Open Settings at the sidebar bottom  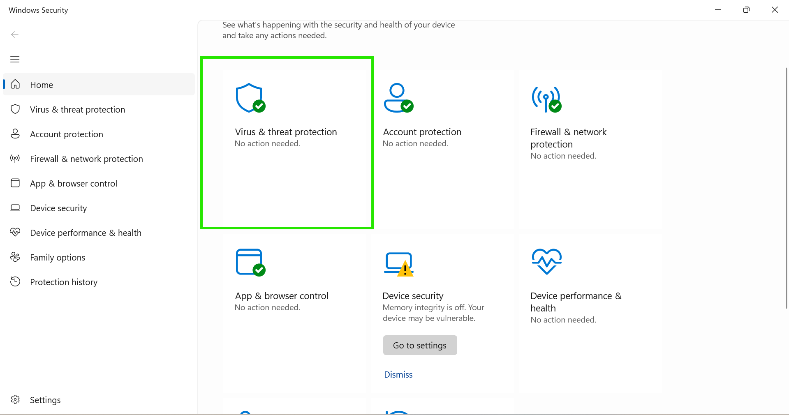(99, 400)
